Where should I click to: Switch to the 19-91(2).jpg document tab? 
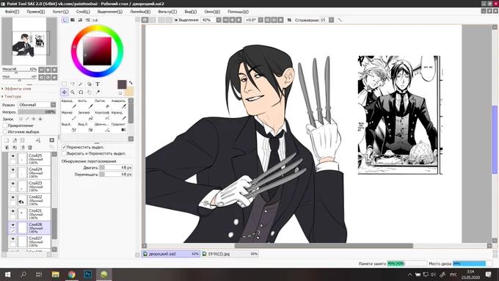230,254
